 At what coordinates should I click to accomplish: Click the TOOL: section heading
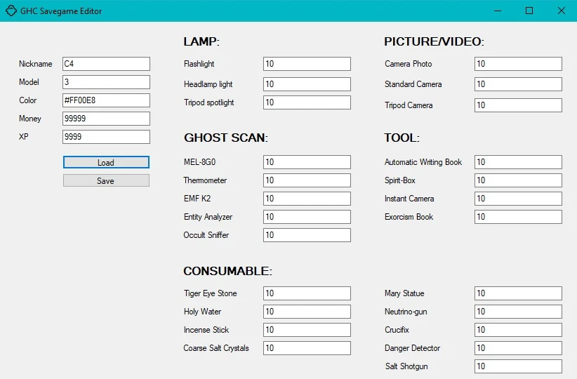(402, 138)
